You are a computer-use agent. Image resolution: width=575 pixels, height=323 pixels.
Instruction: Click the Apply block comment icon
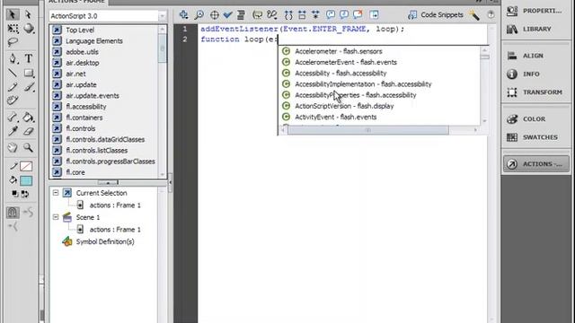tap(331, 14)
